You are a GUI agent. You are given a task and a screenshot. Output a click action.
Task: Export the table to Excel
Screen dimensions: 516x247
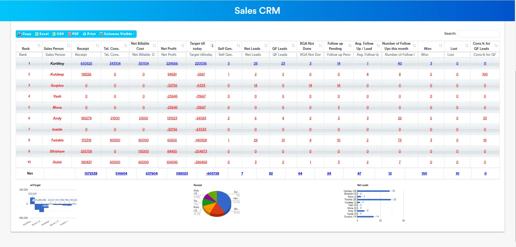coord(42,34)
